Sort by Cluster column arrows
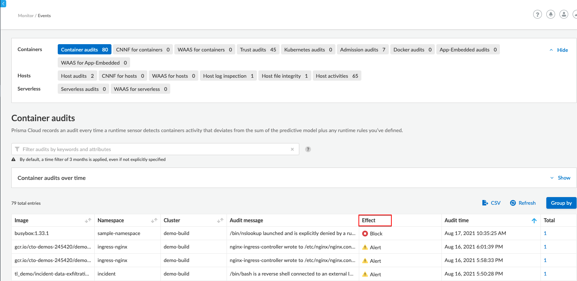 [x=220, y=220]
